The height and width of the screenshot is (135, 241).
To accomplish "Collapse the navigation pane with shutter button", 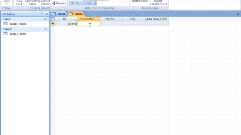I will point(47,14).
